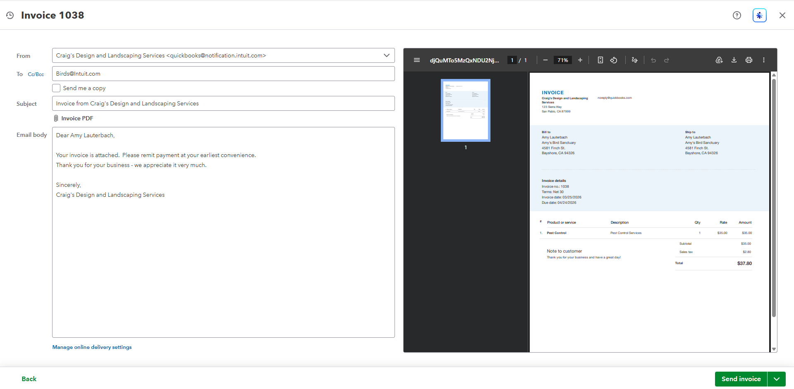Go Back from the send screen
Viewport: 794px width, 389px height.
(29, 379)
